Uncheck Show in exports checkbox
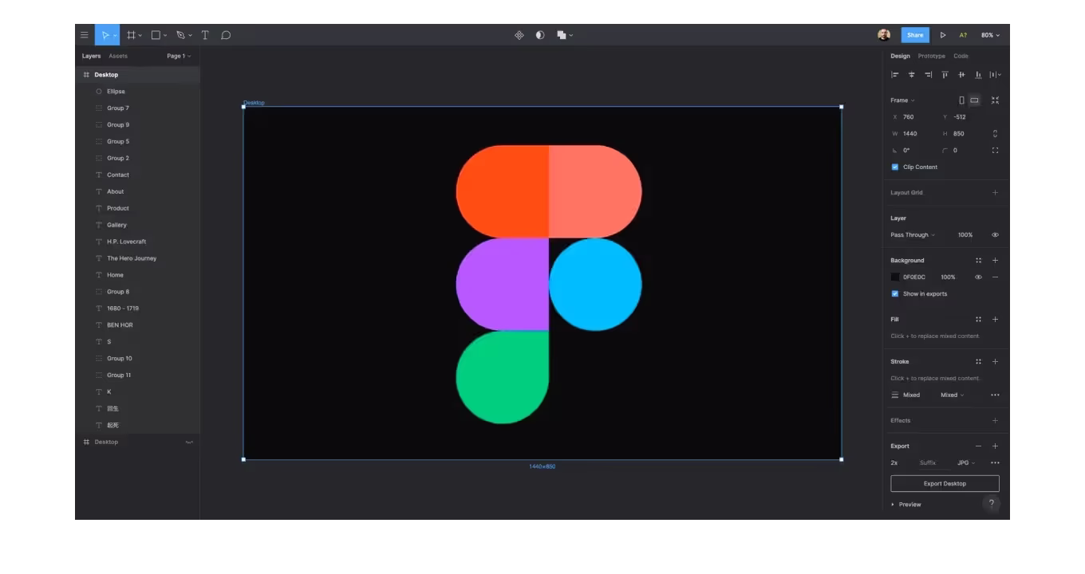 [895, 294]
